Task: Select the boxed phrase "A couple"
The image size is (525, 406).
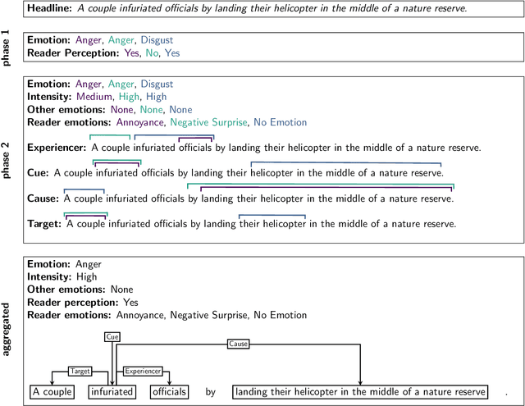Action: click(x=51, y=392)
